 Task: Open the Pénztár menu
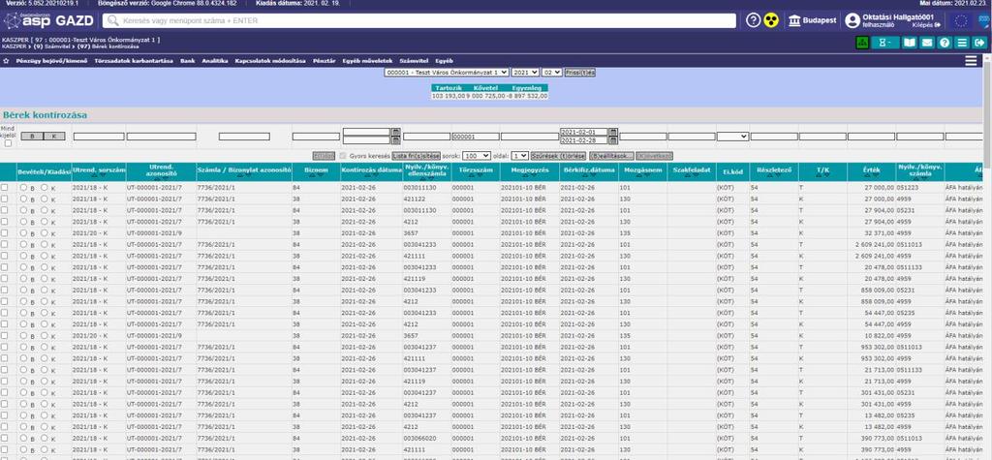click(x=325, y=61)
